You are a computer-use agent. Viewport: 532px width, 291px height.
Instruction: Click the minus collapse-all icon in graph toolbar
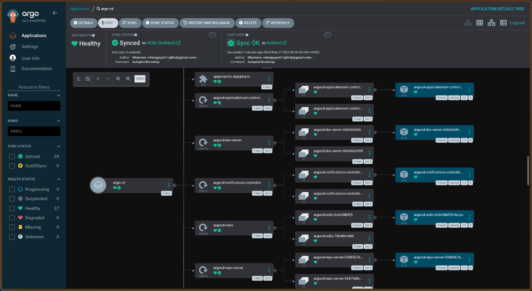[x=108, y=79]
